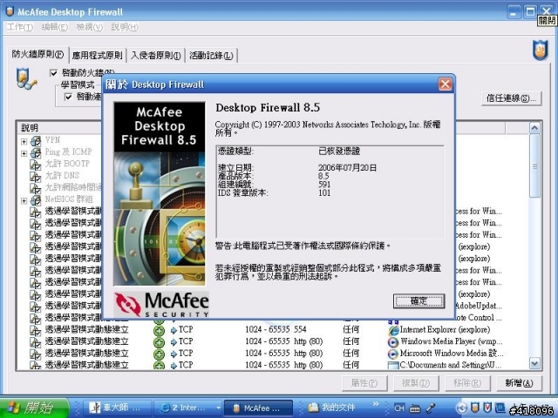Select Ping 及 ICMP group icon
Viewport: 558px width, 418px height.
[x=35, y=153]
